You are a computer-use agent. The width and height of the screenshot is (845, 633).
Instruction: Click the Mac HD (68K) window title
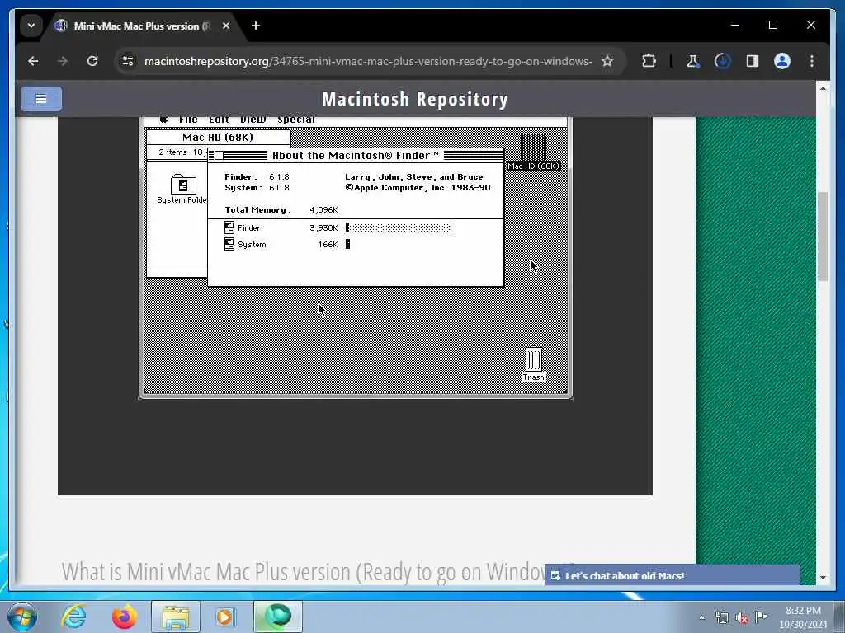[x=218, y=138]
